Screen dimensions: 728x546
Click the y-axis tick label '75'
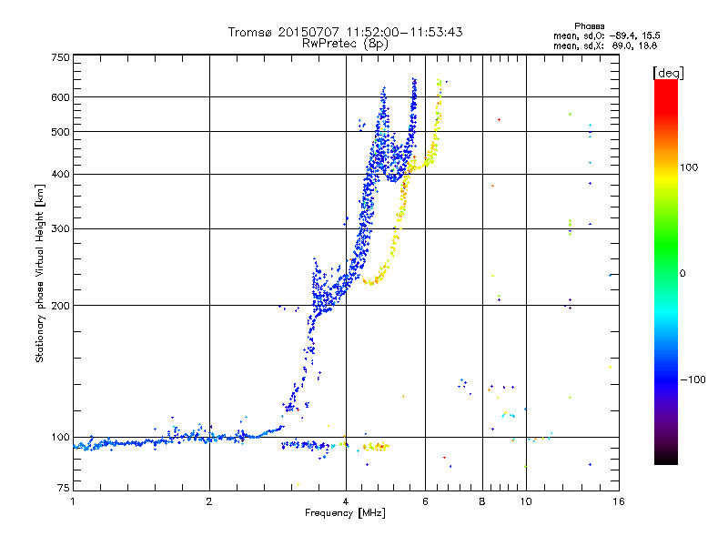(64, 488)
